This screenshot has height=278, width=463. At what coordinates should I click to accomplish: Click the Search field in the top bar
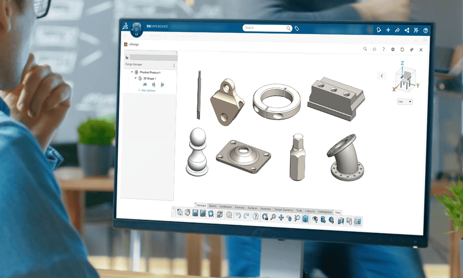(266, 28)
